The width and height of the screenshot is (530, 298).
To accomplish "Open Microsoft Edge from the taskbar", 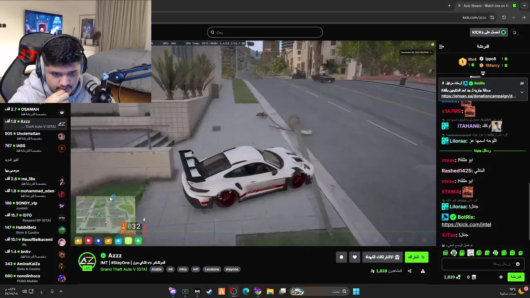I will tap(246, 291).
